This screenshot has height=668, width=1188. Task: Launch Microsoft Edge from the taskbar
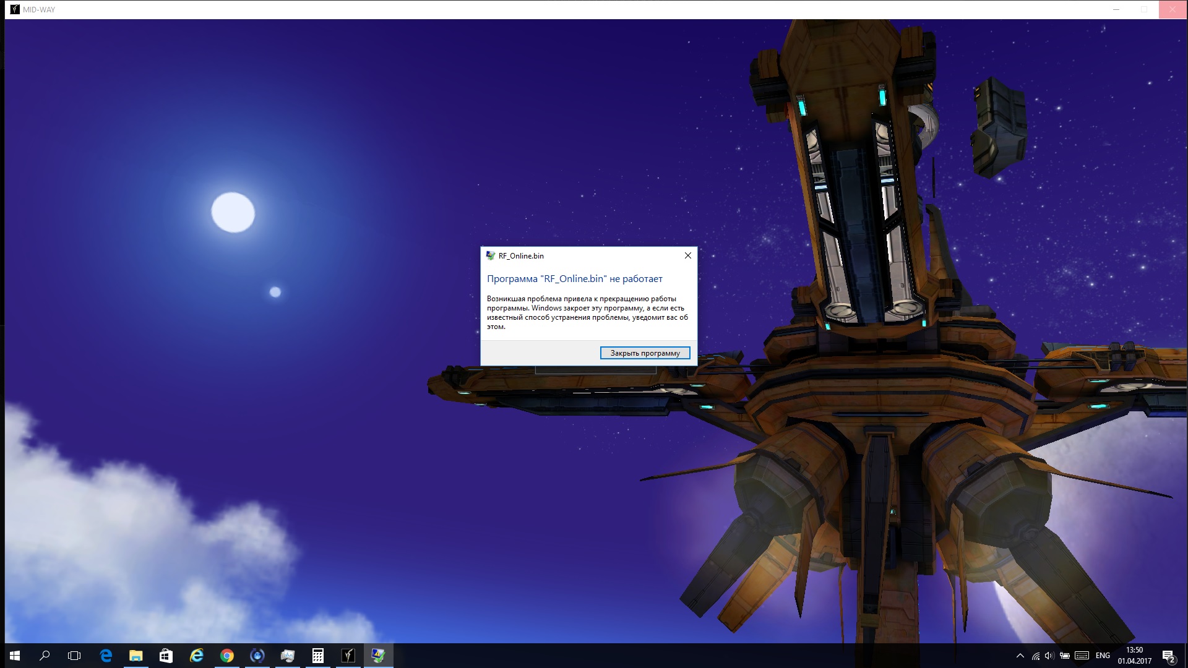coord(106,656)
